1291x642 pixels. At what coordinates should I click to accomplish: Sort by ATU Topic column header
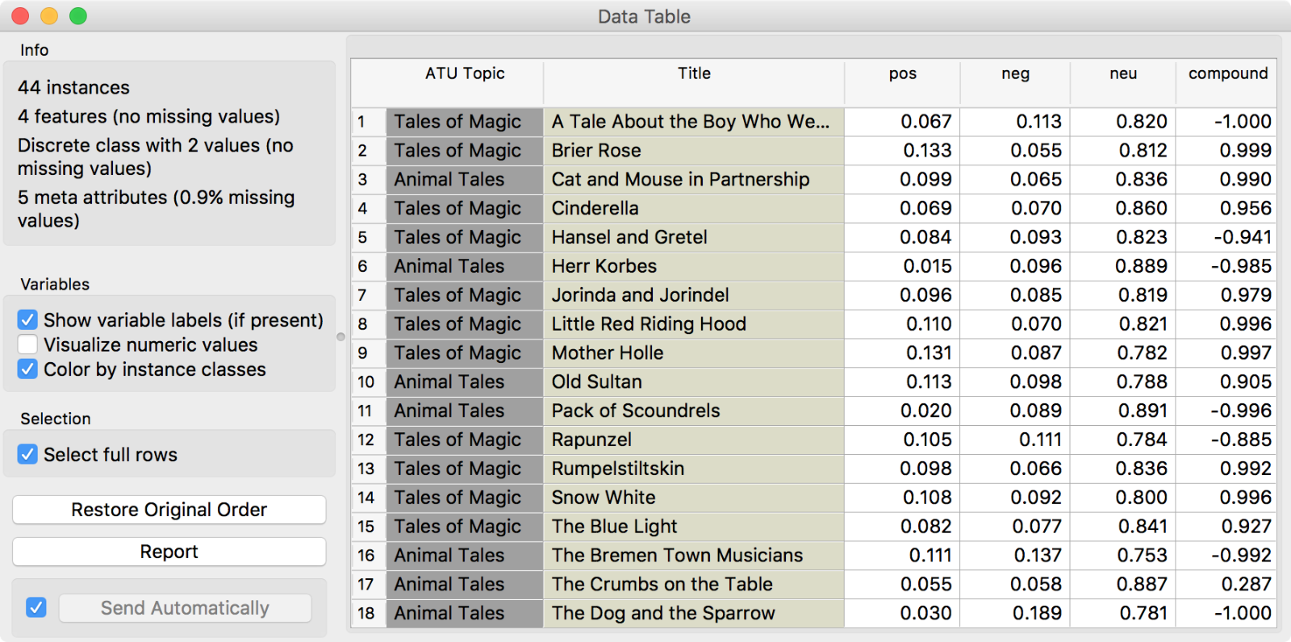465,74
